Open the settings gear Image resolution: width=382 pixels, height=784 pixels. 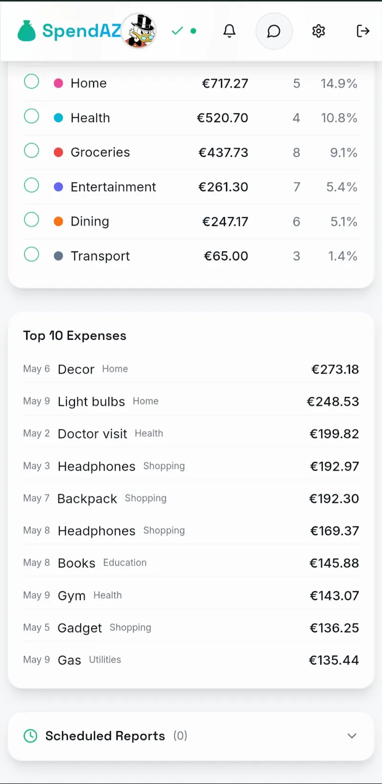pyautogui.click(x=318, y=31)
